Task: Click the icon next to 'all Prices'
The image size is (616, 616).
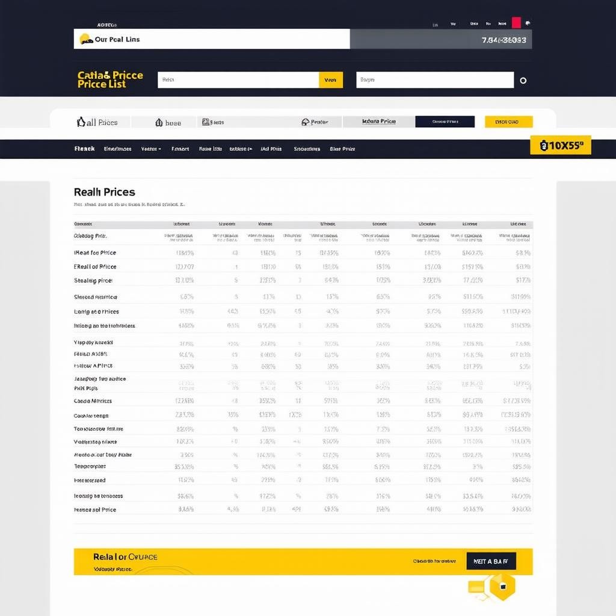Action: (81, 122)
